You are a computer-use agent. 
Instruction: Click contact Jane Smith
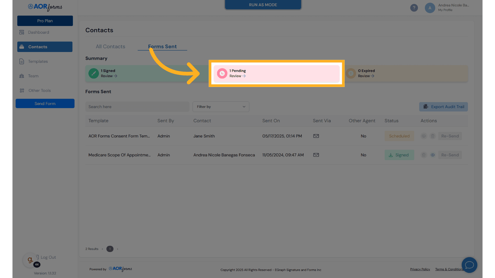[x=204, y=136]
